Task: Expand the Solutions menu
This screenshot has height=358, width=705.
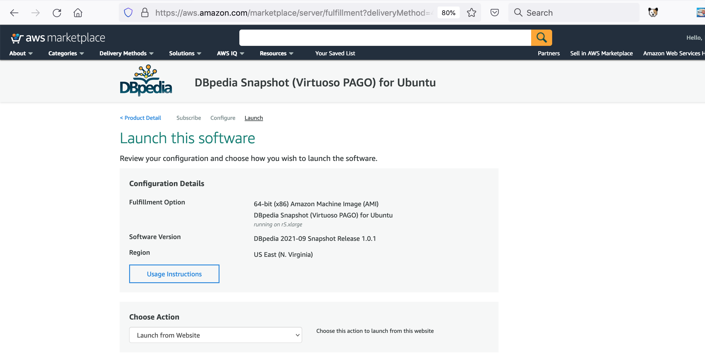Action: [x=185, y=53]
